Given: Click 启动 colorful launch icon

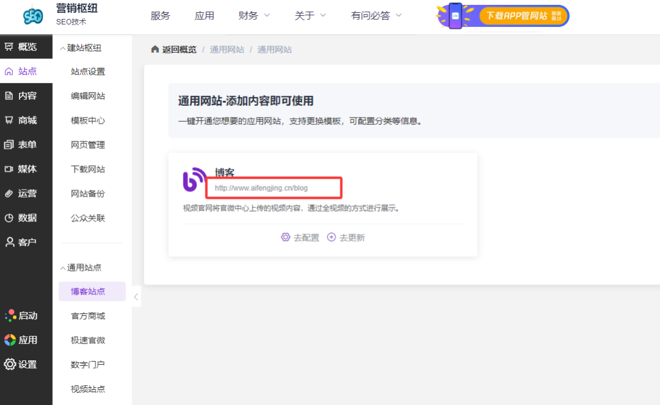Looking at the screenshot, I should tap(10, 315).
